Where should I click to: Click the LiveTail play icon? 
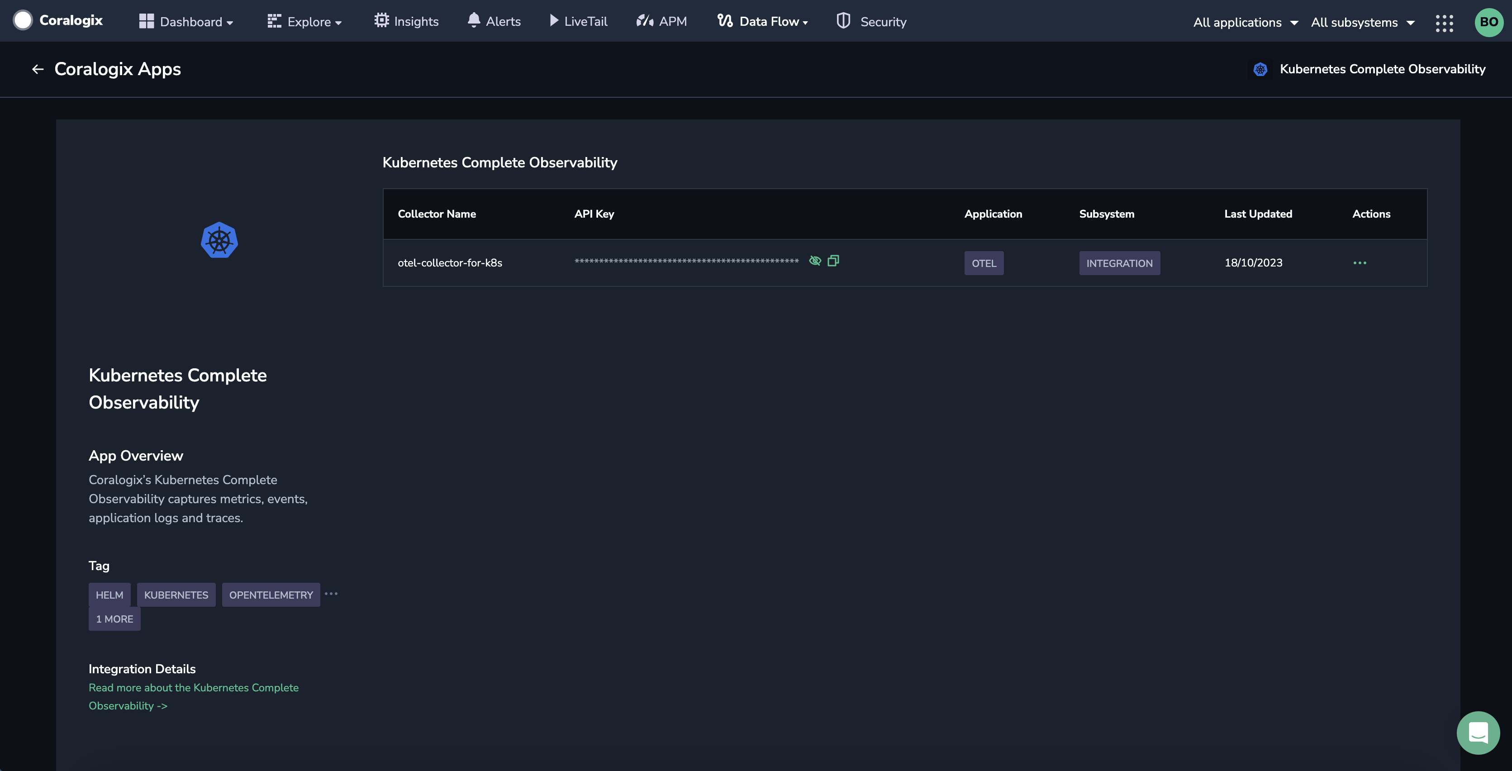click(553, 20)
